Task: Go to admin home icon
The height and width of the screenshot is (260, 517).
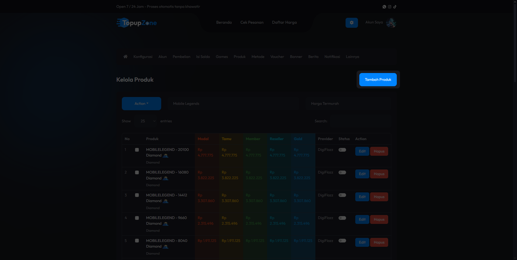Action: click(x=125, y=57)
